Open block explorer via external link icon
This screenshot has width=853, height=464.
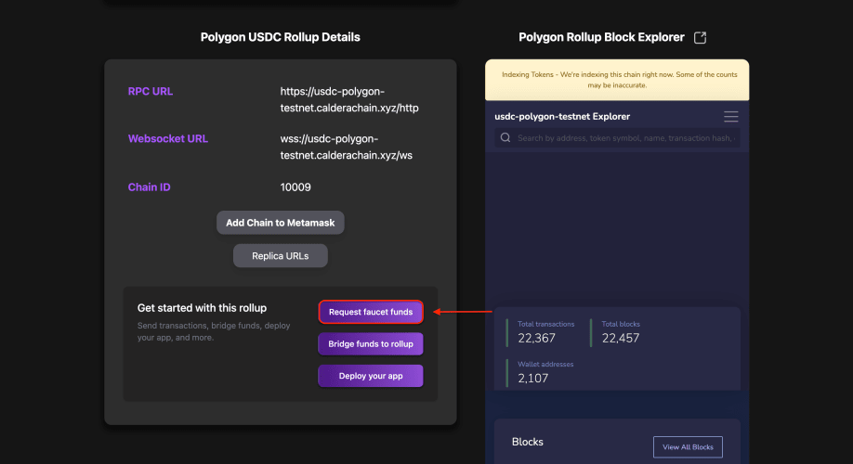[701, 37]
